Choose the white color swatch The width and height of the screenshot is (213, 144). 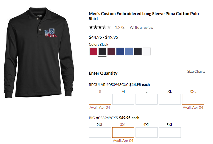tap(147, 51)
